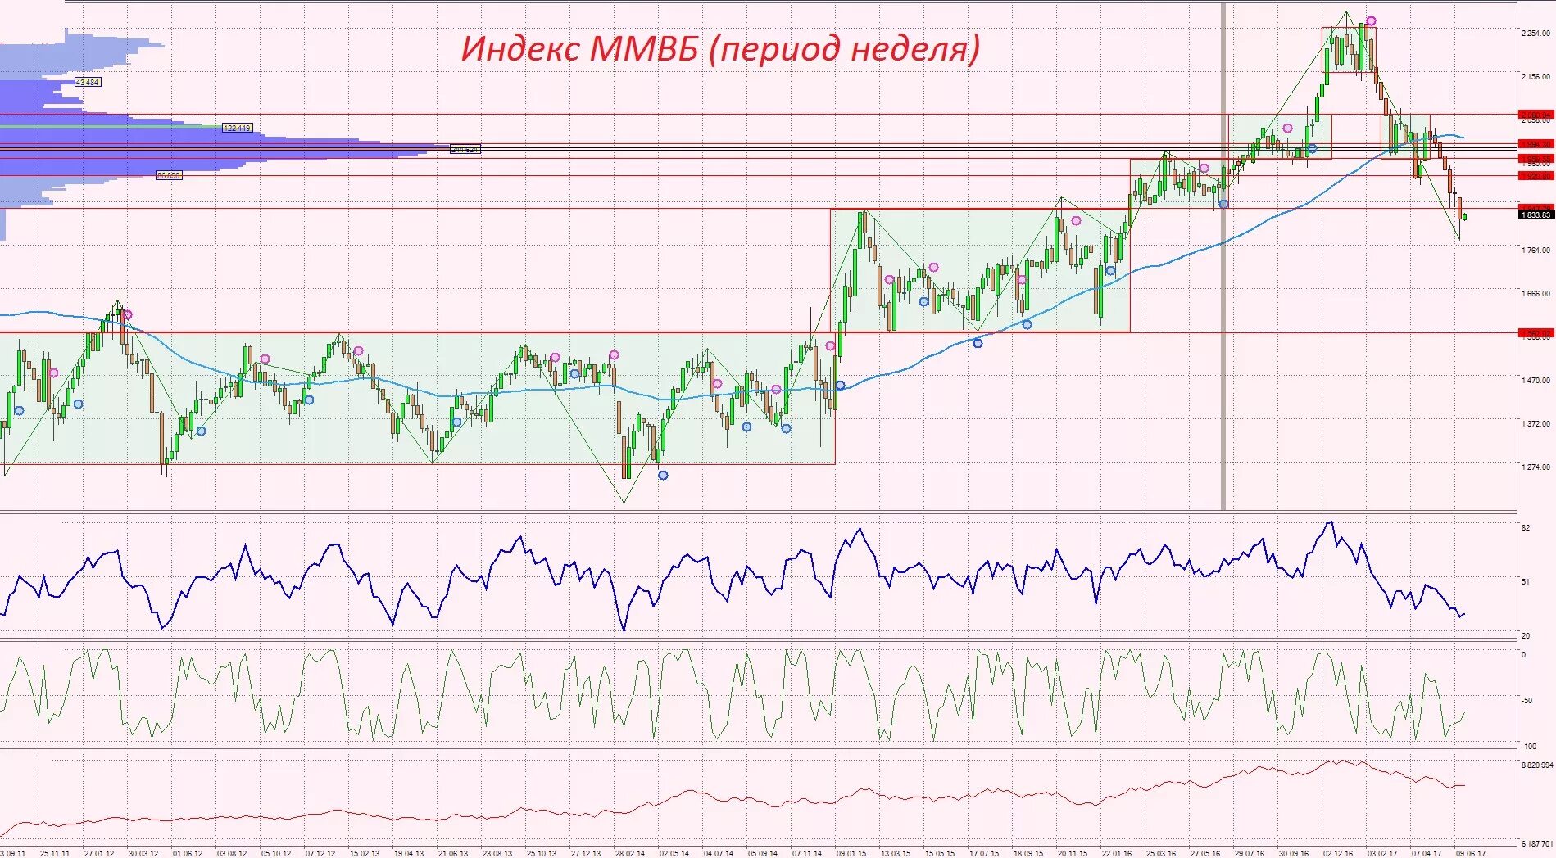The width and height of the screenshot is (1556, 858).
Task: Select the 2 254.00 price axis label
Action: click(x=1536, y=34)
